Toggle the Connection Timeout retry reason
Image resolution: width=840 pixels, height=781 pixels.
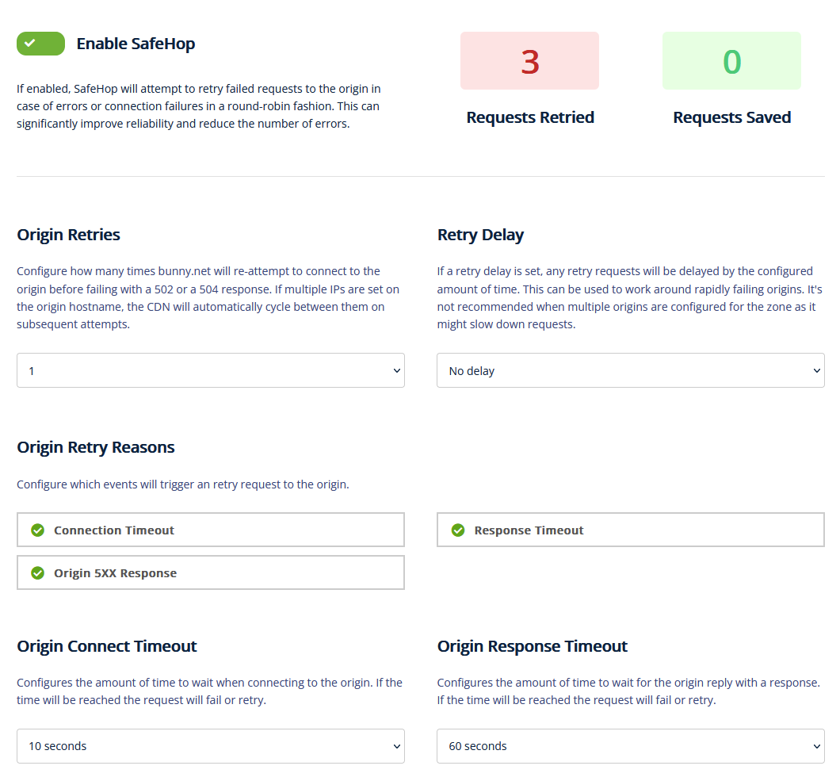(x=210, y=530)
